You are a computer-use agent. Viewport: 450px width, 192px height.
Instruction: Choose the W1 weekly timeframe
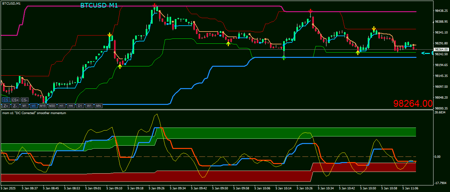(89, 106)
